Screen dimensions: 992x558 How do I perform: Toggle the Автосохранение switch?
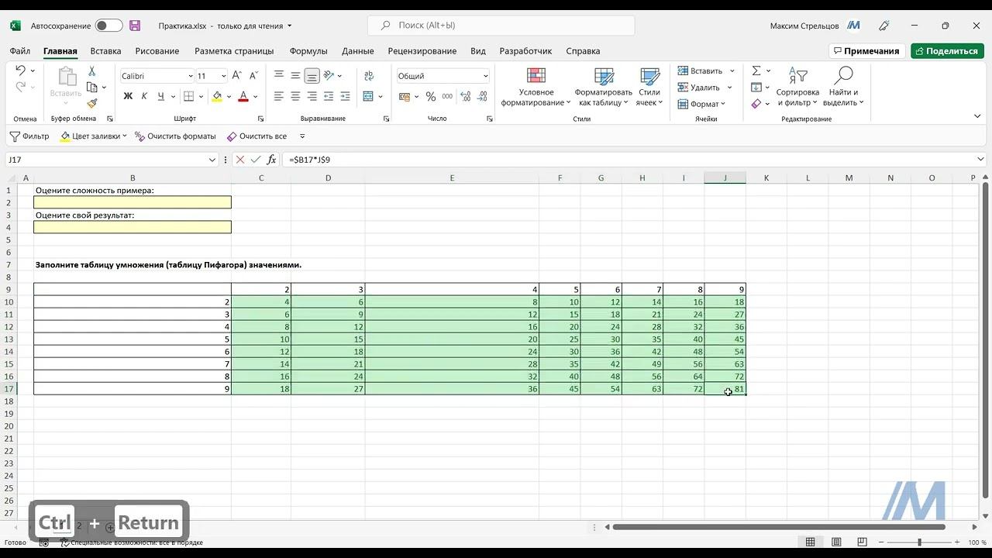pos(108,26)
